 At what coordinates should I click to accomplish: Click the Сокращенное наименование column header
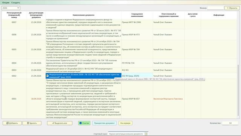pyautogui.click(x=137, y=15)
